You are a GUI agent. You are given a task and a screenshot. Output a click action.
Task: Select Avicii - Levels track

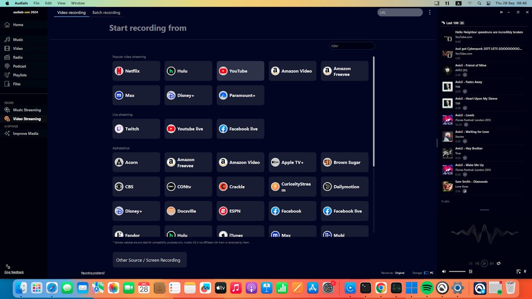click(x=482, y=120)
